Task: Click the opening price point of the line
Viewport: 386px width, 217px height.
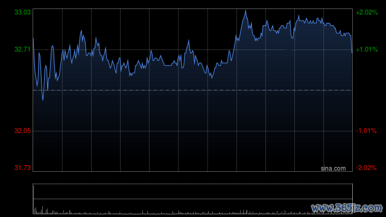Action: (33, 39)
